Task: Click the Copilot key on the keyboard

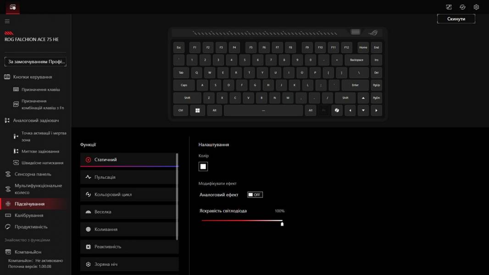Action: [x=337, y=110]
